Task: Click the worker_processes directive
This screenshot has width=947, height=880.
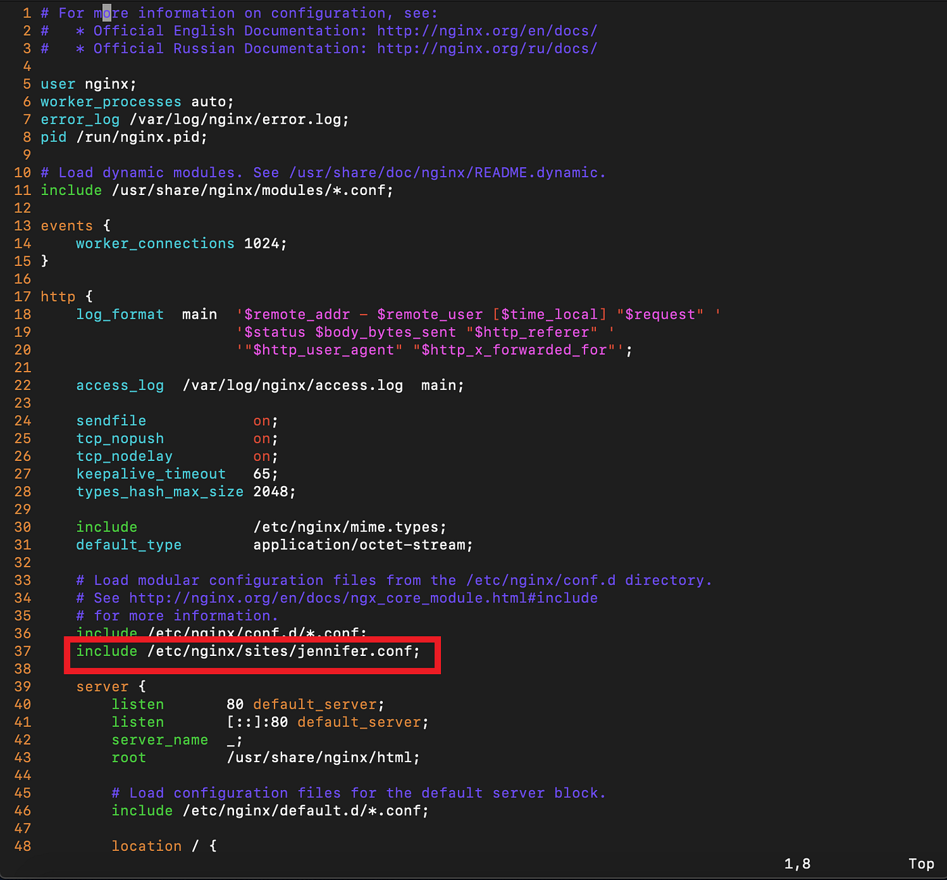Action: tap(111, 102)
